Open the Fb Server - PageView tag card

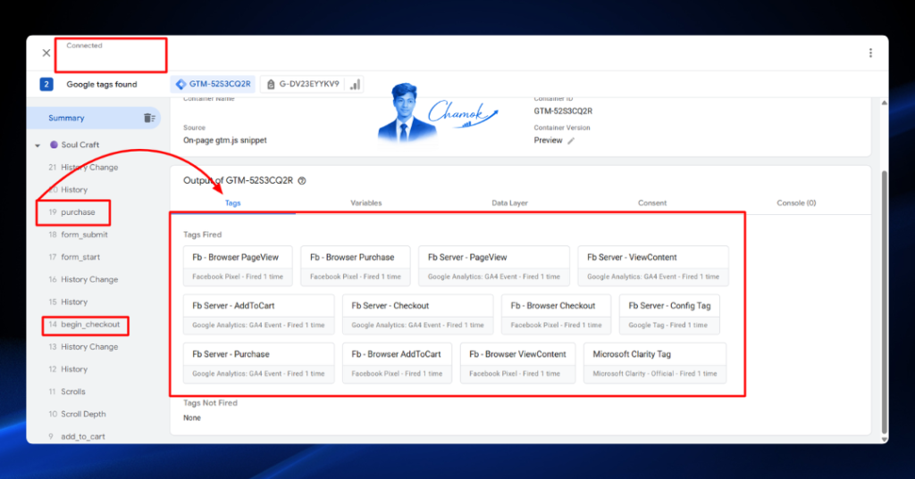click(x=493, y=266)
